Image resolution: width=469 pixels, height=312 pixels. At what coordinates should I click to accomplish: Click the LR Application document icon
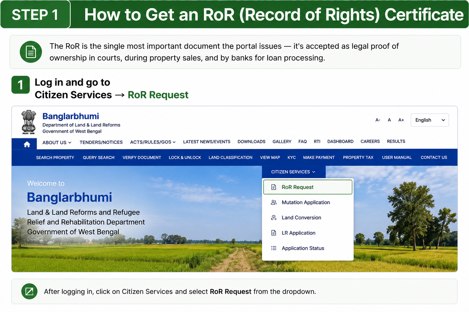274,233
